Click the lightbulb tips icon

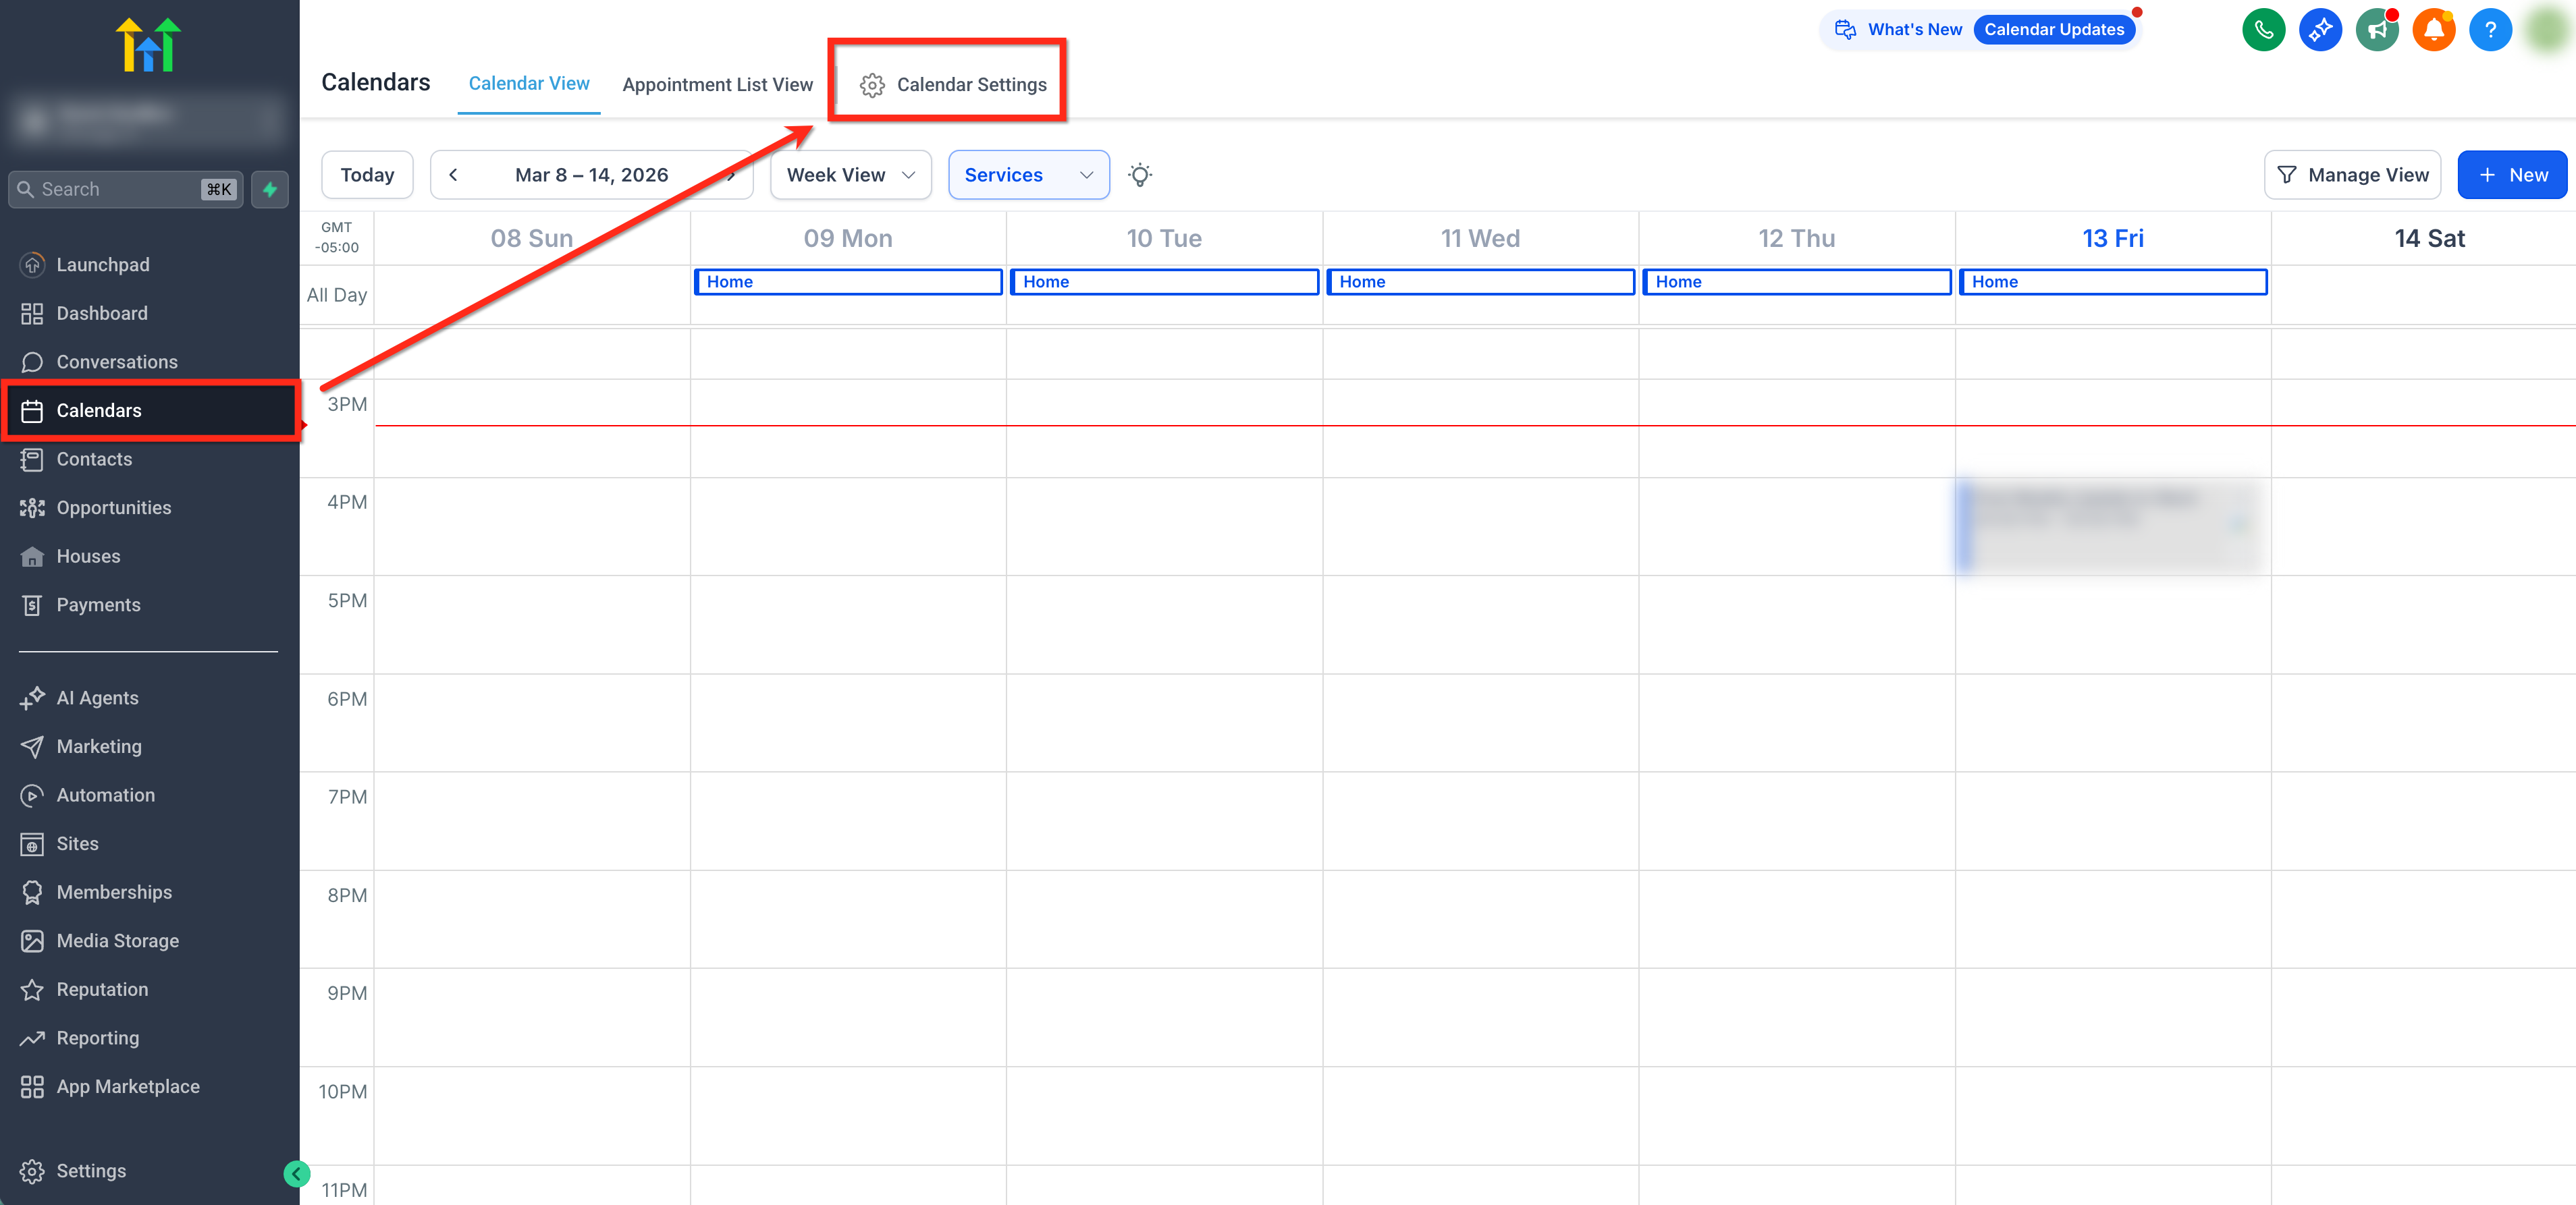[x=1140, y=175]
